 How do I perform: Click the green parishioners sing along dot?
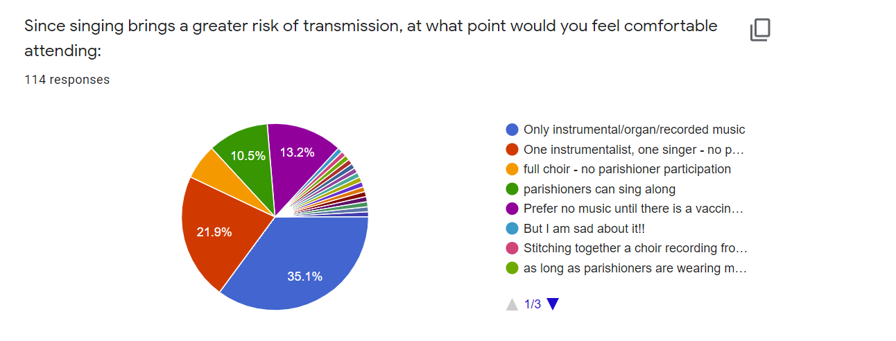click(x=512, y=189)
